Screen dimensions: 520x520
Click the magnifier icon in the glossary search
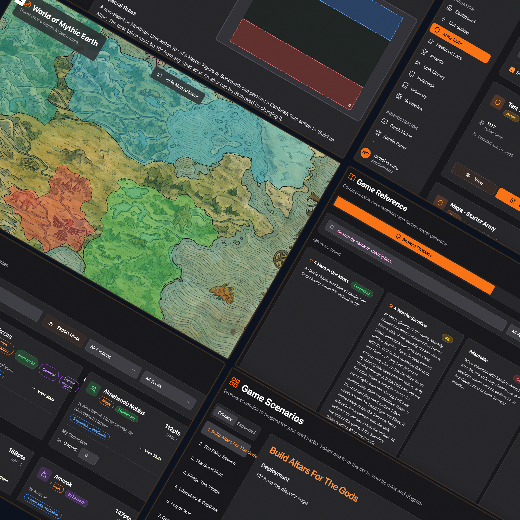tap(332, 227)
